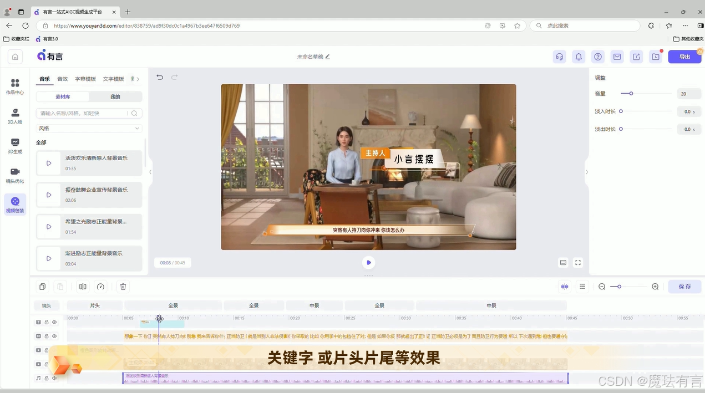Select 视频包装 in the sidebar

point(15,205)
